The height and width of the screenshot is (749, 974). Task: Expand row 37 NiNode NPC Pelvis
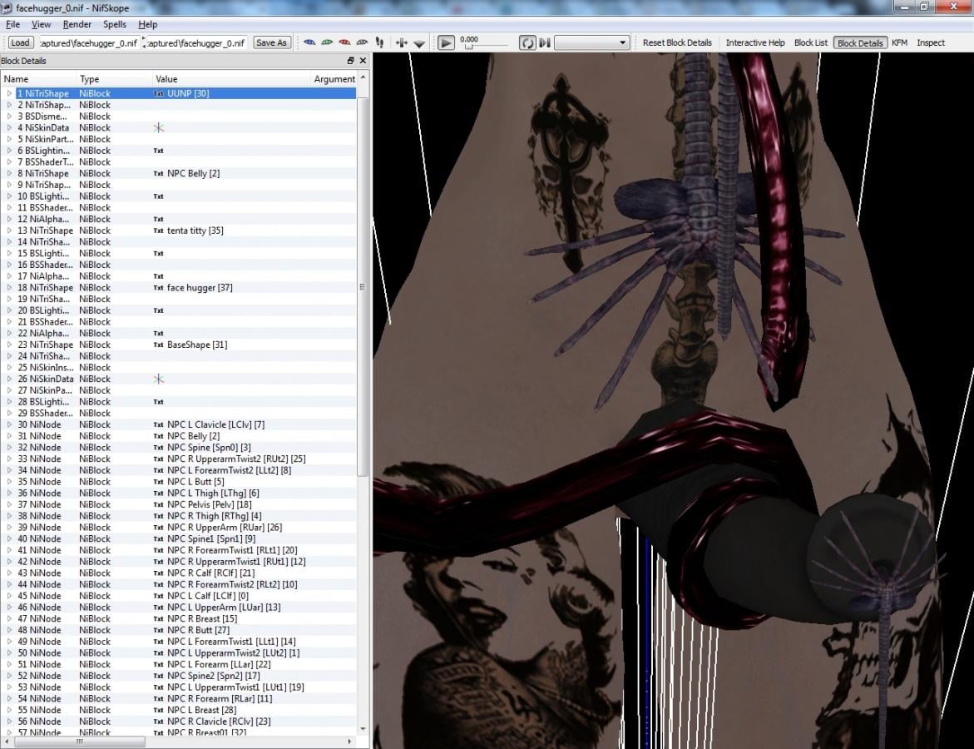9,504
